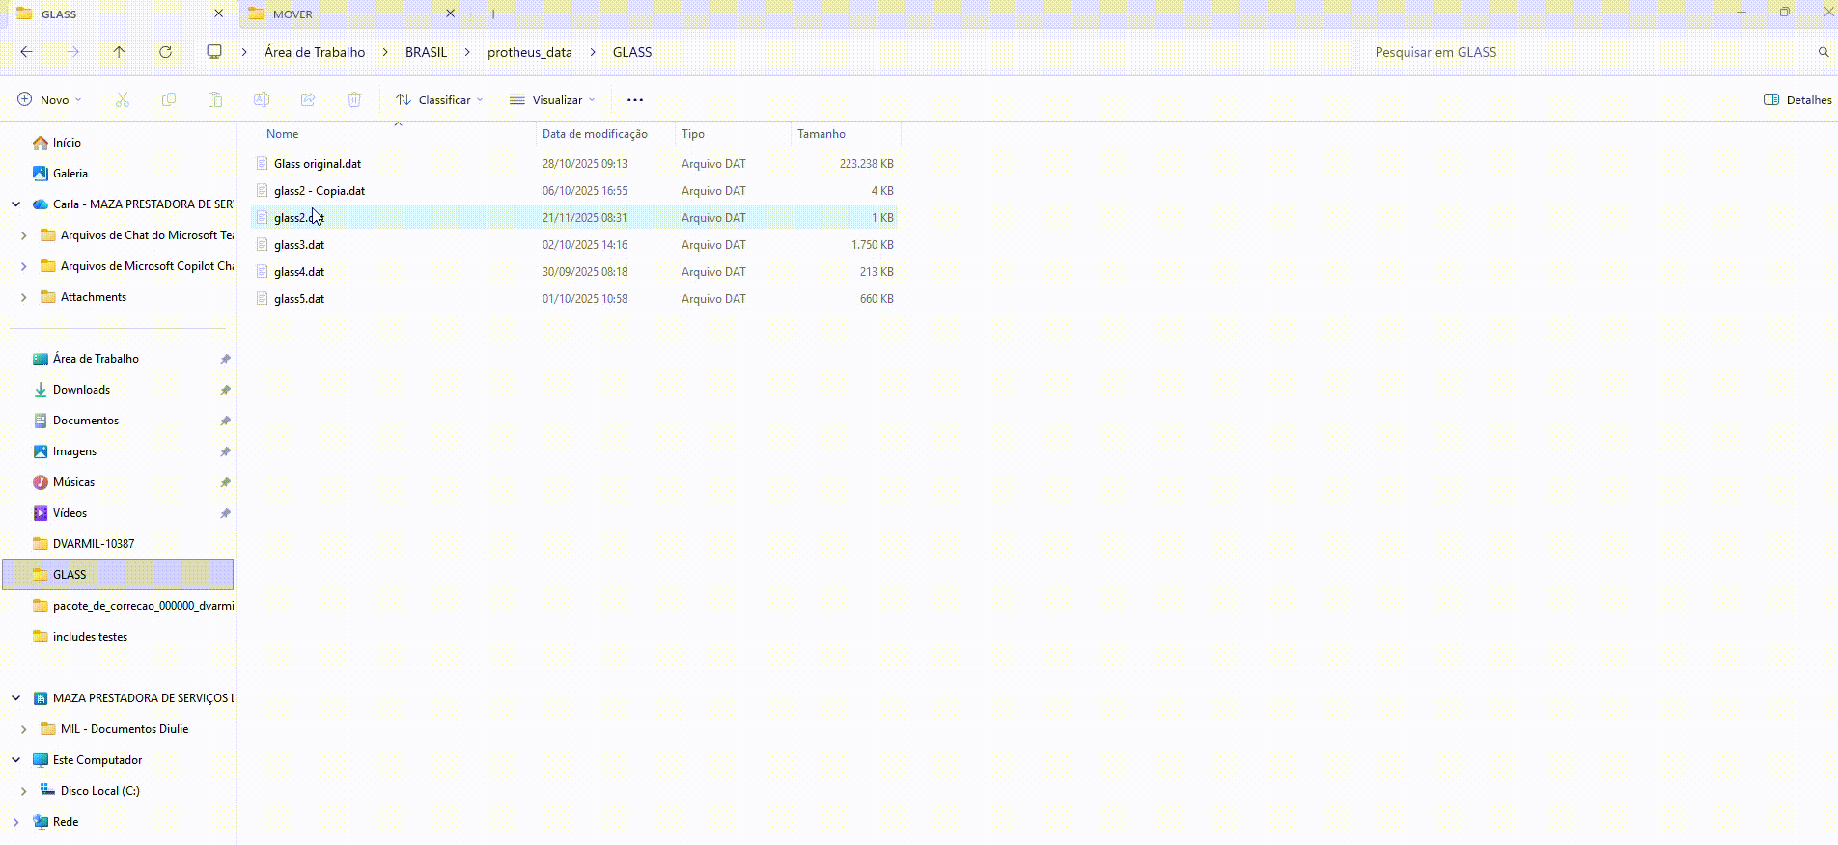Screen dimensions: 1838x845
Task: Expand MIL - Documentos Diulie folder
Action: (x=24, y=729)
